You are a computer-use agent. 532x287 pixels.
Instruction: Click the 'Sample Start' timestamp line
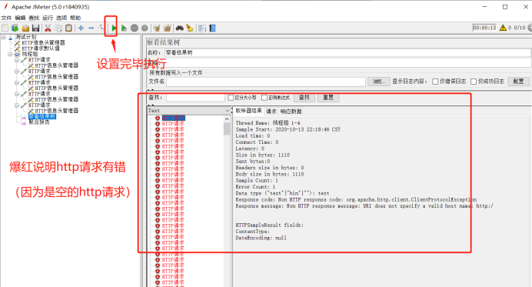tap(288, 129)
